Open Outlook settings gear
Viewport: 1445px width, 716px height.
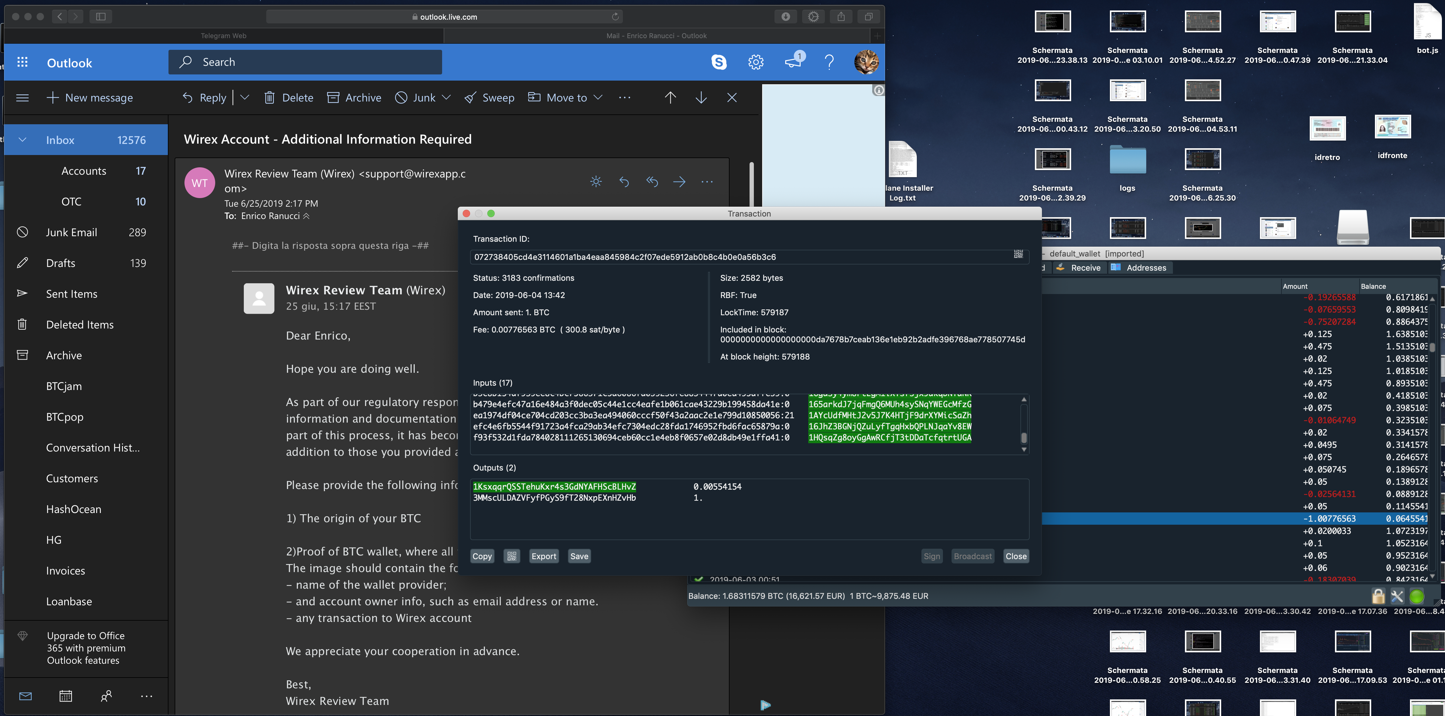(x=756, y=62)
